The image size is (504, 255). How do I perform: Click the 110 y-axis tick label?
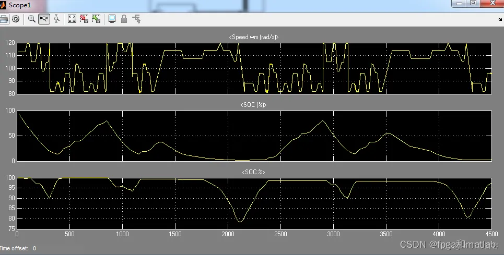10,55
